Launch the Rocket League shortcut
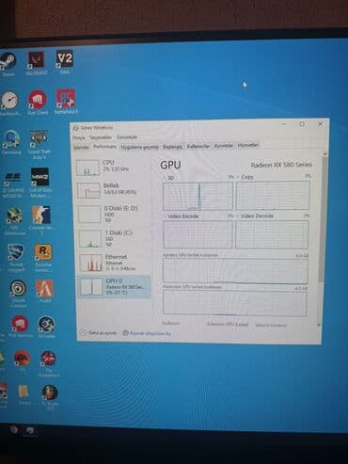 click(x=16, y=258)
